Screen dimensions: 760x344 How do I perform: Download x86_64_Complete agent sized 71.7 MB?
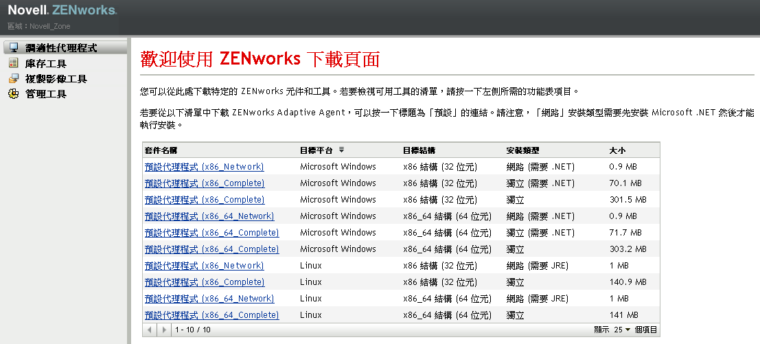click(x=212, y=233)
